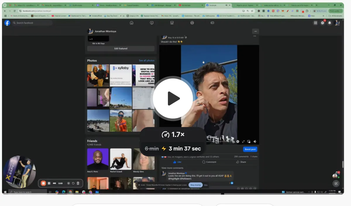
Task: Bookmark this page with the star
Action: [252, 11]
